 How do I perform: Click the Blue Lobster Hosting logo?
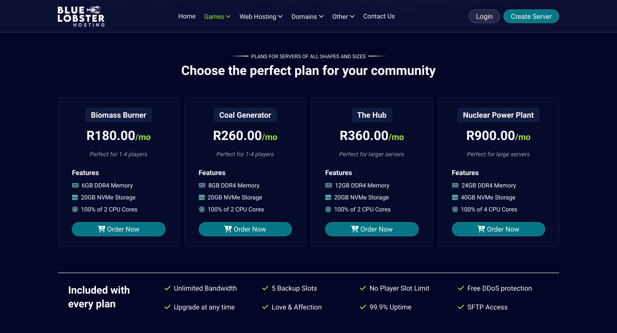point(81,16)
